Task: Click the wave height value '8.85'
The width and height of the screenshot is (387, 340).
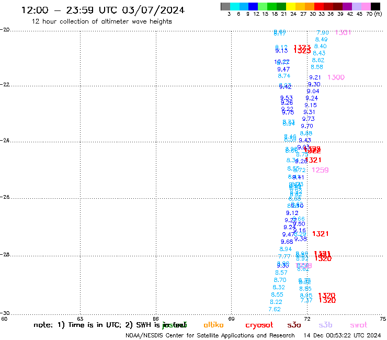Action: click(x=305, y=289)
